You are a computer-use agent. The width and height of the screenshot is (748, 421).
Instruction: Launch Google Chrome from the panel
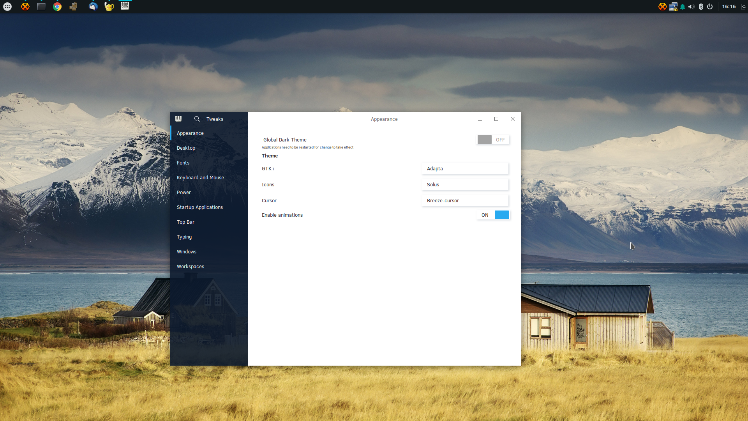pyautogui.click(x=57, y=7)
